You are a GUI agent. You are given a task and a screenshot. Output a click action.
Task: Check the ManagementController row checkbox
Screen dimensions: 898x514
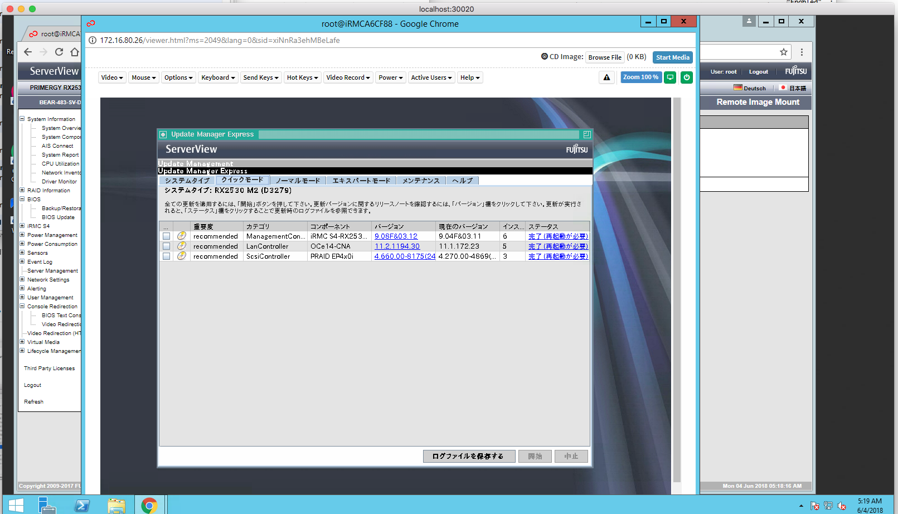166,236
